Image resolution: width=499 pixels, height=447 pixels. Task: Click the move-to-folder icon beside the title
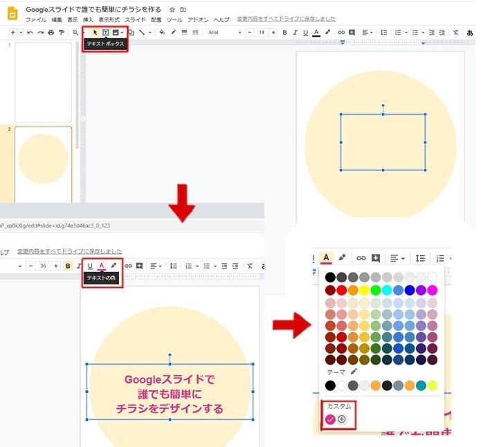coord(183,10)
